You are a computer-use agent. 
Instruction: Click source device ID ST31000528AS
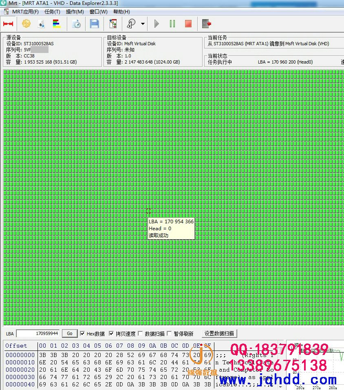coord(39,44)
